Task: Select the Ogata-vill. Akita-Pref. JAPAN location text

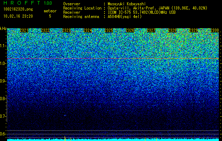Action: (x=157, y=8)
